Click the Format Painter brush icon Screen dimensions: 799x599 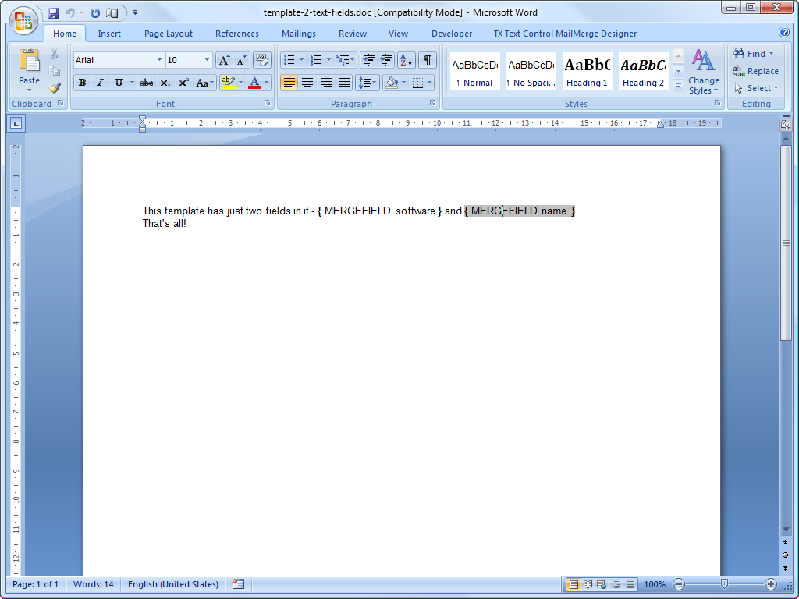pos(55,87)
